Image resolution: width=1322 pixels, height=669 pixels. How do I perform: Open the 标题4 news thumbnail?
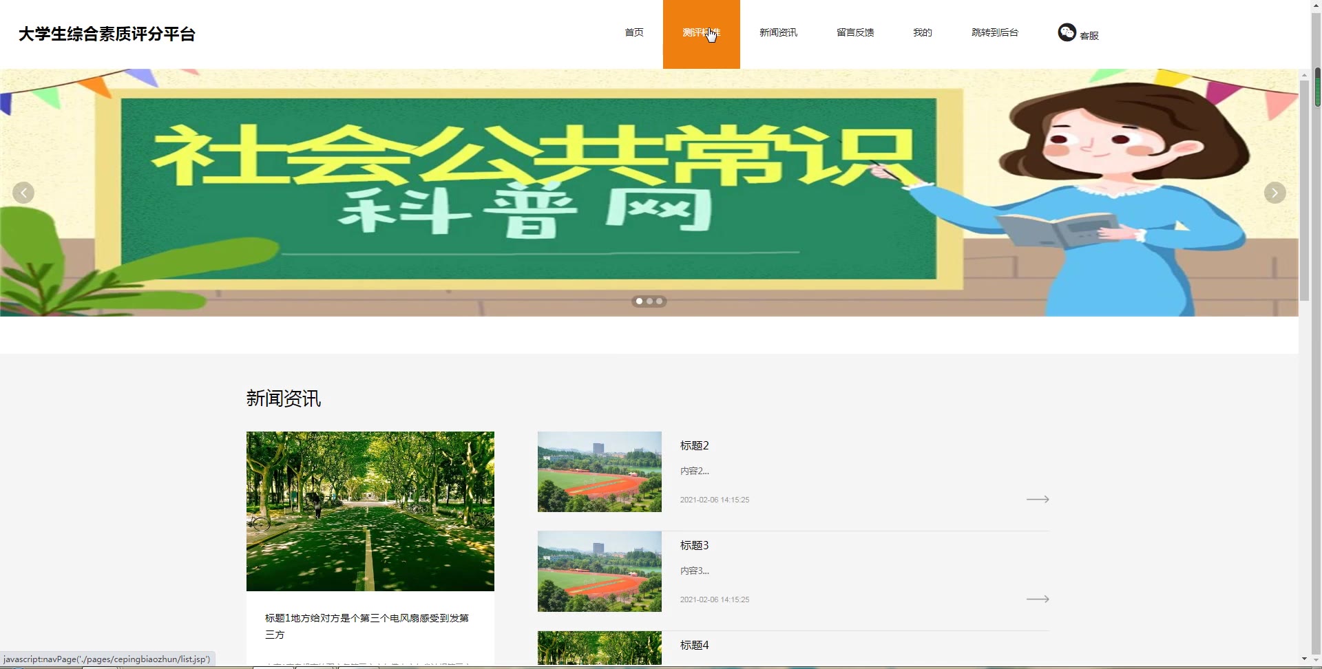click(599, 648)
